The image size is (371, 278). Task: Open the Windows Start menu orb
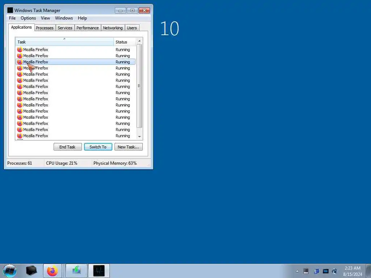pyautogui.click(x=10, y=271)
